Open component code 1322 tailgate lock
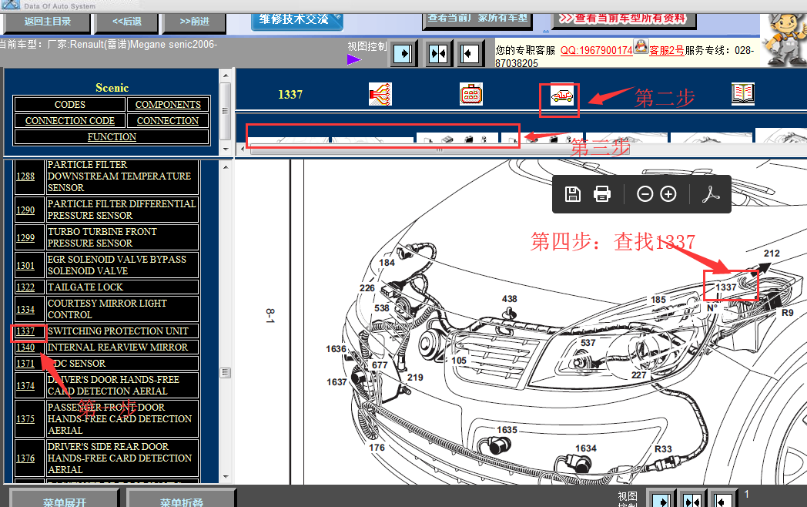The image size is (807, 507). (25, 287)
